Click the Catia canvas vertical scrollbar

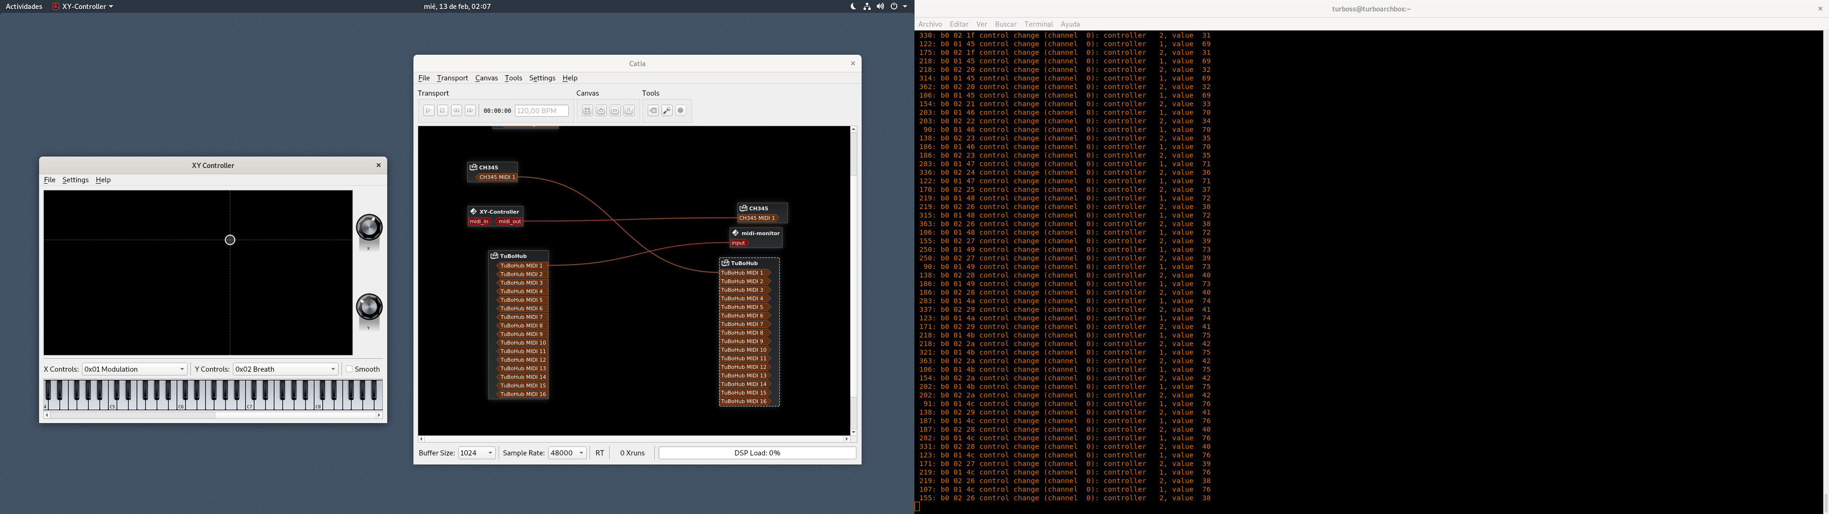pyautogui.click(x=854, y=281)
